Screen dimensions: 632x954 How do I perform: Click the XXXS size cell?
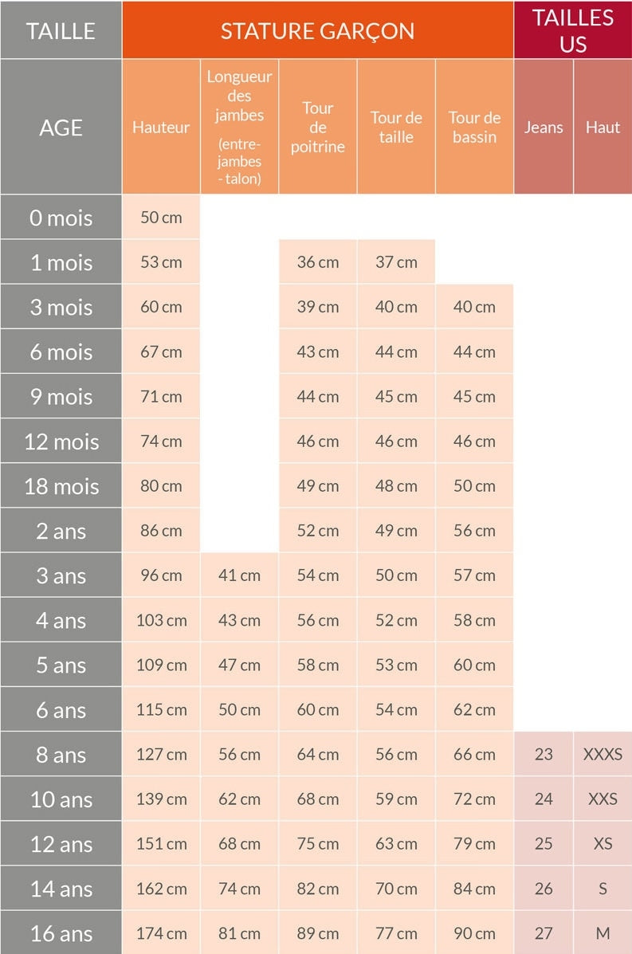pos(603,754)
